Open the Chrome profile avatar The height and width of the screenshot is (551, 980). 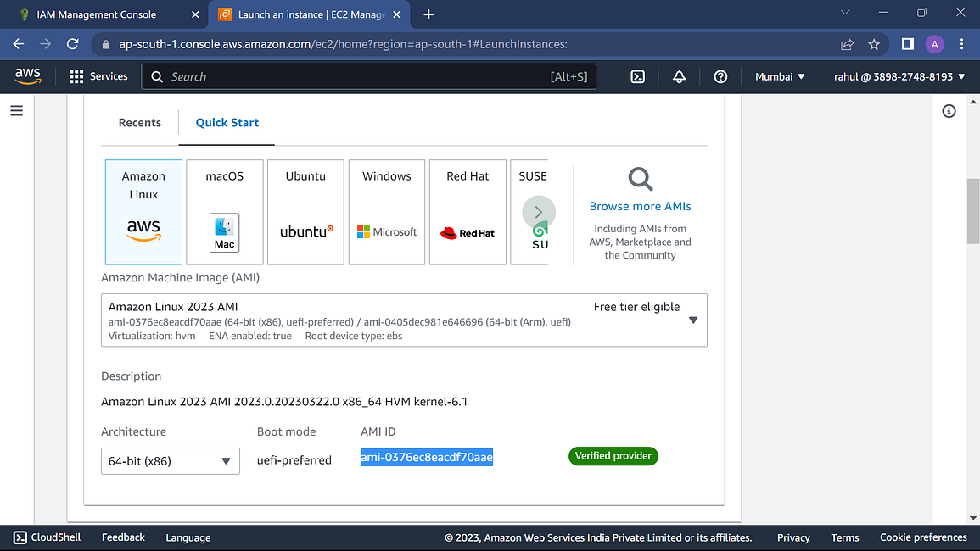point(934,44)
